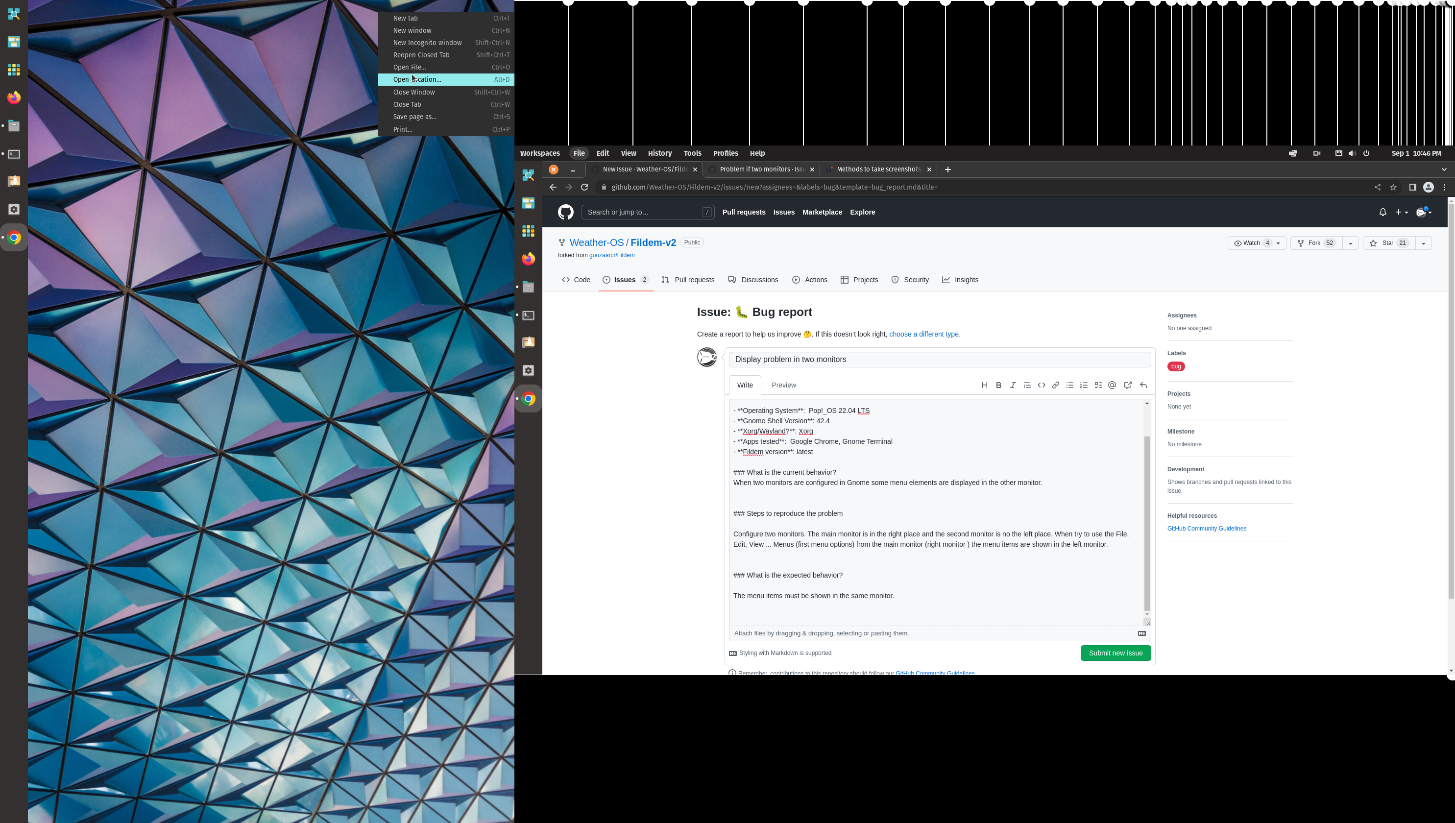
Task: Open the History menu in the menu bar
Action: pyautogui.click(x=659, y=153)
